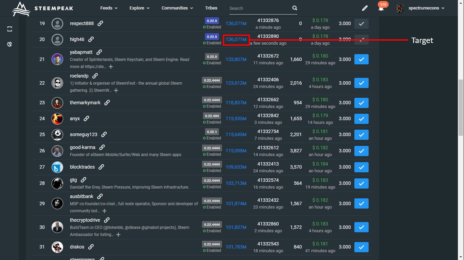The height and width of the screenshot is (260, 464).
Task: Click link icon next to anyx
Action: click(86, 118)
